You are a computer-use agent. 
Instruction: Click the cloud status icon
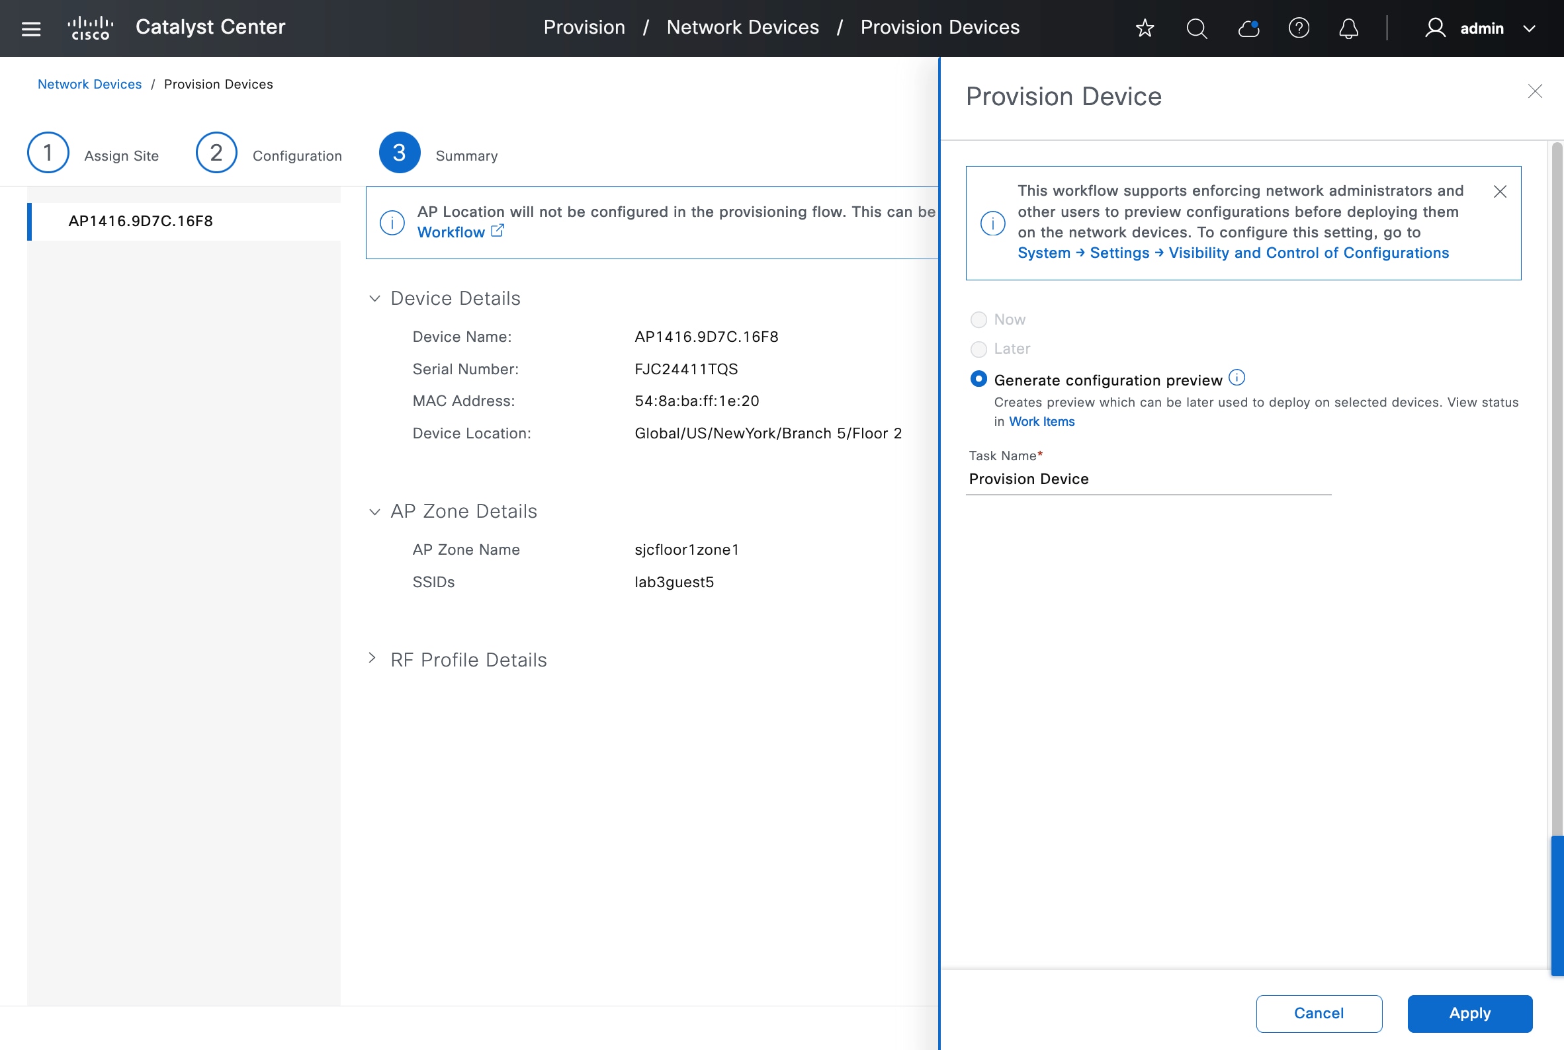(1248, 28)
